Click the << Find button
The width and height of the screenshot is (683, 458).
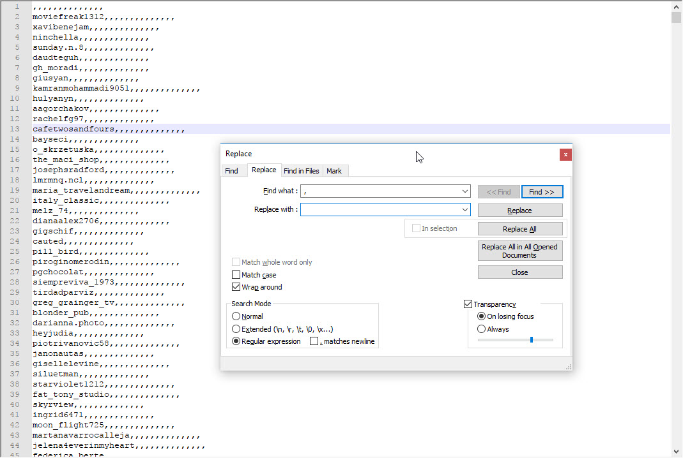[x=499, y=192]
